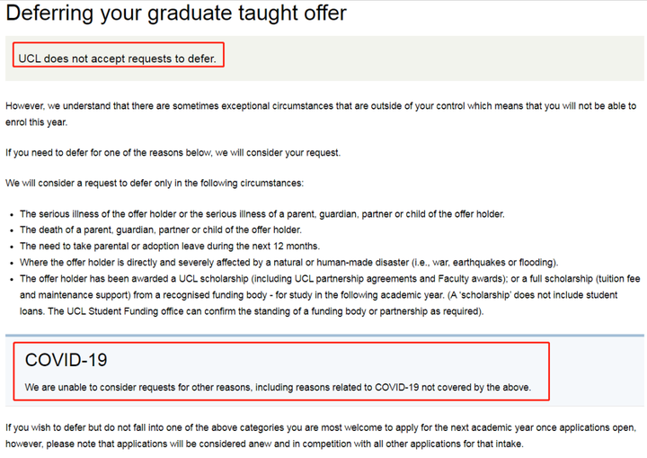
Task: Click the 'However, we understand' paragraph
Action: click(x=321, y=114)
